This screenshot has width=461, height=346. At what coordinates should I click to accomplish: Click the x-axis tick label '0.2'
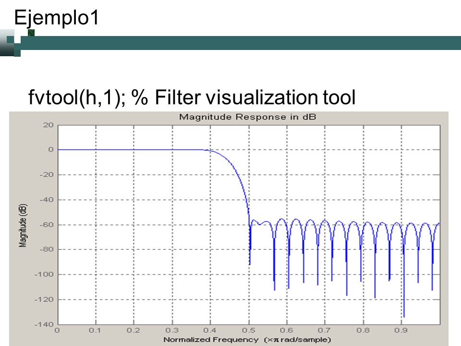tap(133, 331)
